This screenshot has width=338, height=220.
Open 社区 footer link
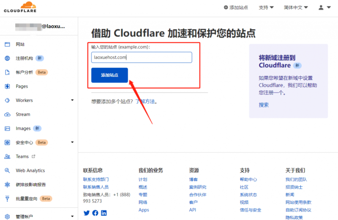244,187
